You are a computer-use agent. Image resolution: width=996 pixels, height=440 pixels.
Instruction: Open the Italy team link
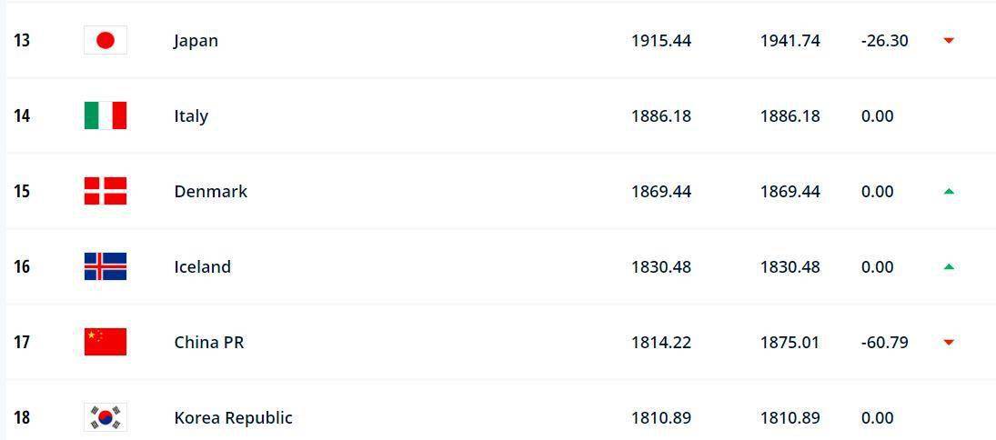(x=191, y=116)
